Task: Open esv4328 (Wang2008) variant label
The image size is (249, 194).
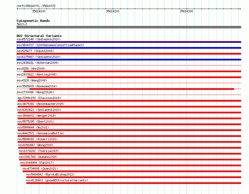Action: 32,80
